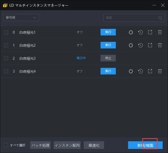168x153 pixels.
Task: Open the バッチ処理 menu button
Action: 40,145
